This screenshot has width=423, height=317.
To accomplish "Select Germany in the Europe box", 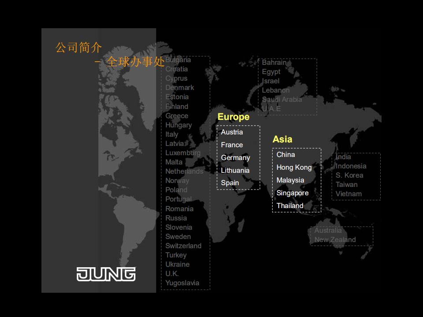I will tap(236, 157).
